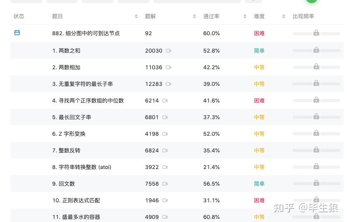Viewport: 347px width, 222px height.
Task: Open problem 10. 正则表达式匹配
Action: point(76,200)
